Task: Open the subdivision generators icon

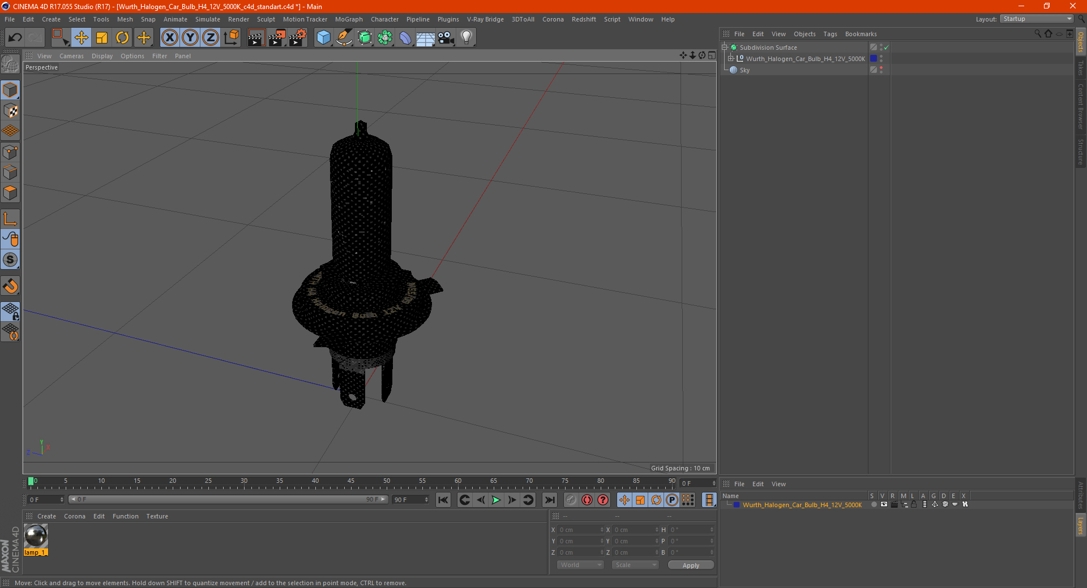Action: tap(365, 38)
